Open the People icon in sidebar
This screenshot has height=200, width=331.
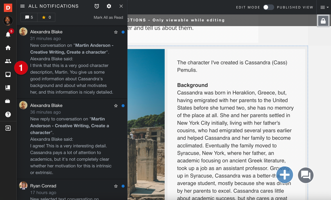click(x=8, y=61)
